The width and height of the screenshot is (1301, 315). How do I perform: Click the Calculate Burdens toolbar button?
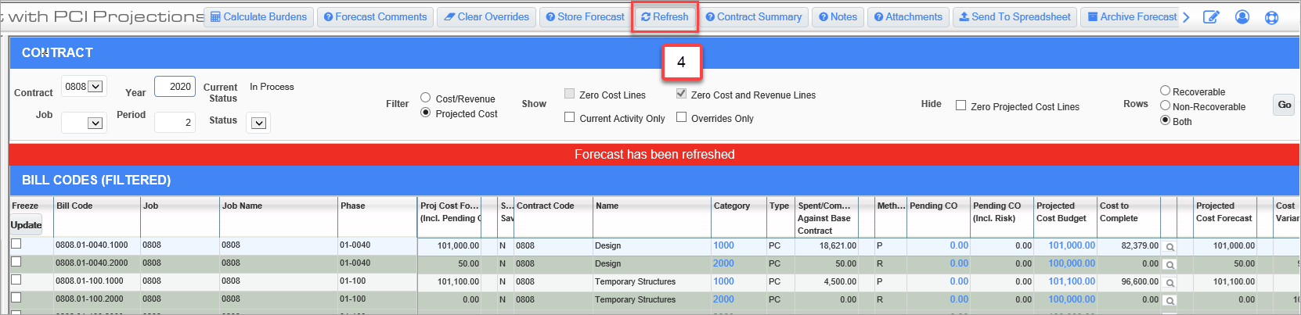259,17
